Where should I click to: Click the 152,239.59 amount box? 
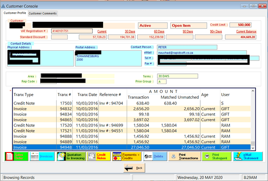coord(151,37)
